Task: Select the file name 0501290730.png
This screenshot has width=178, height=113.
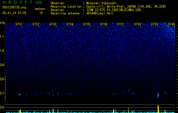Action: 14,7
